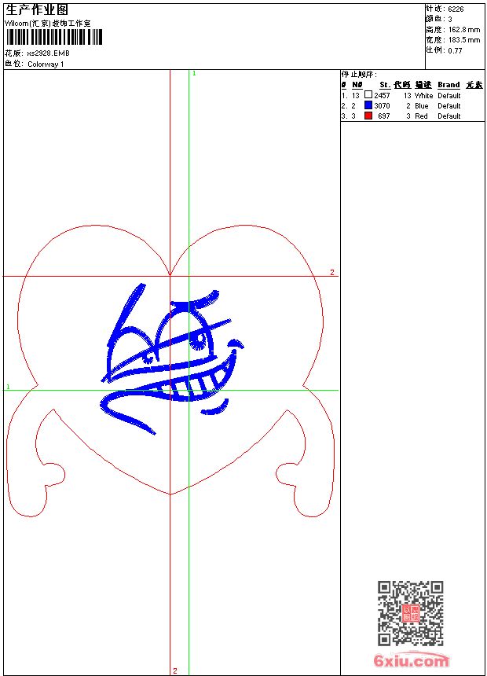Click the Wilcom studio name line

(x=48, y=24)
